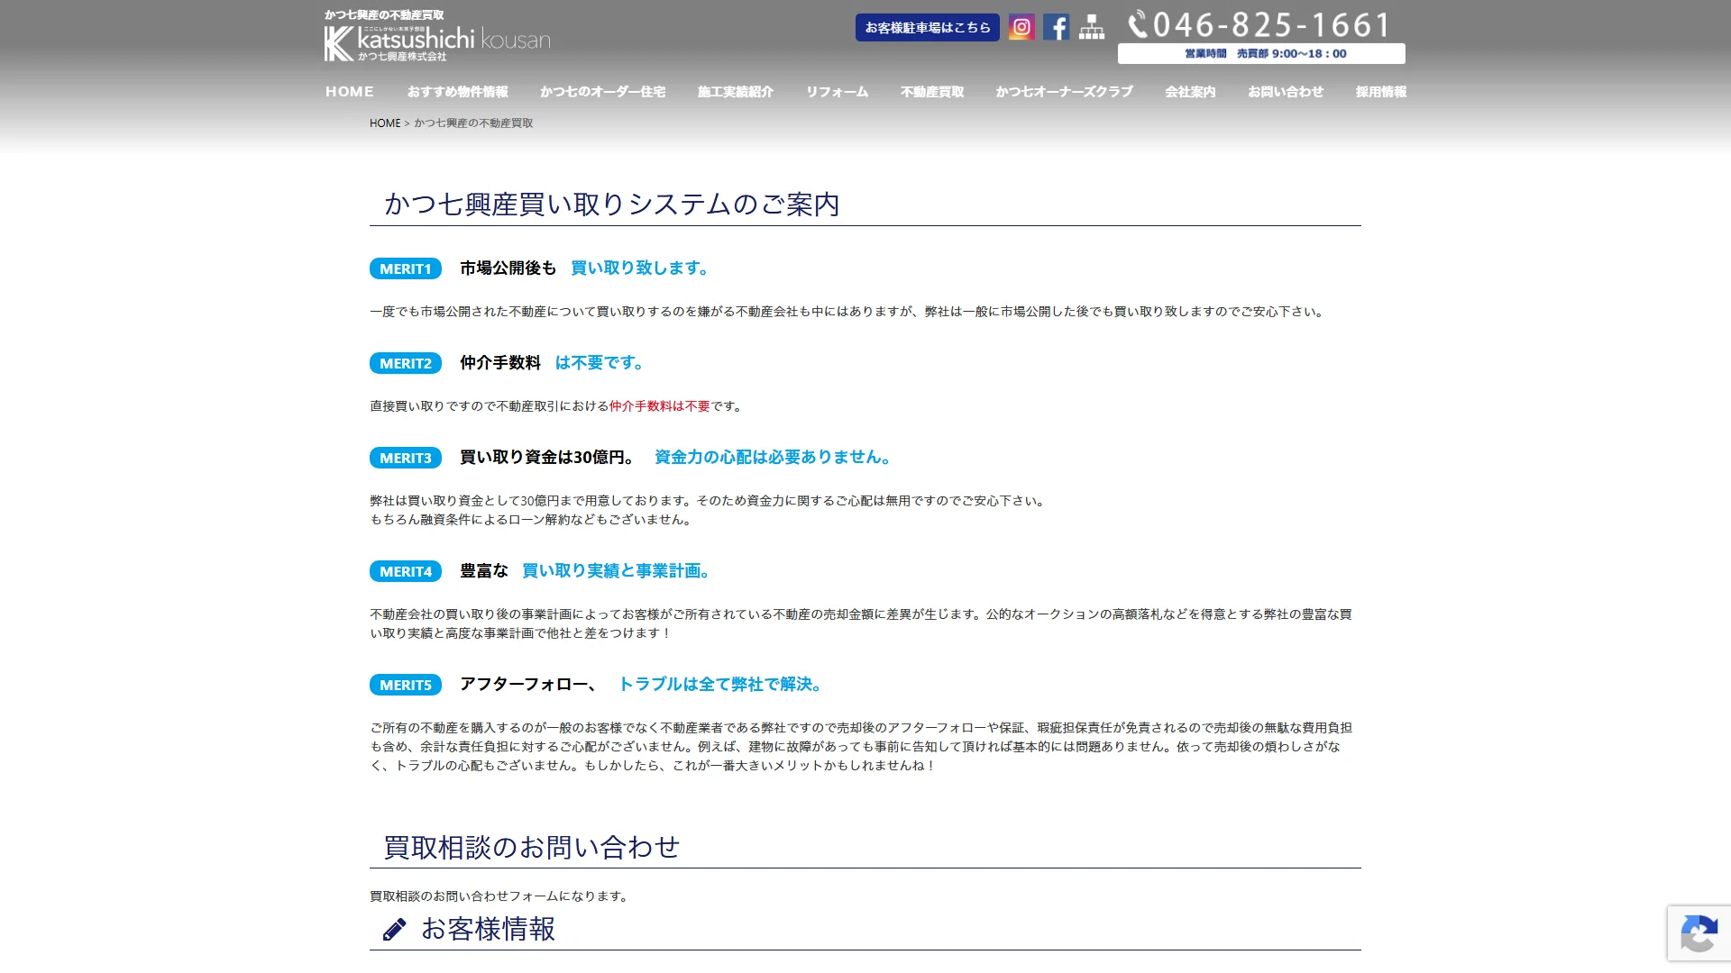The image size is (1731, 973).
Task: Click the MERIT1 badge
Action: click(x=406, y=268)
